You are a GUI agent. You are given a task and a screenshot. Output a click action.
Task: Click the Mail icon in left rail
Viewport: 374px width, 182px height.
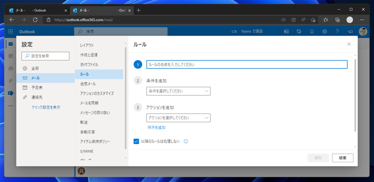coord(10,44)
